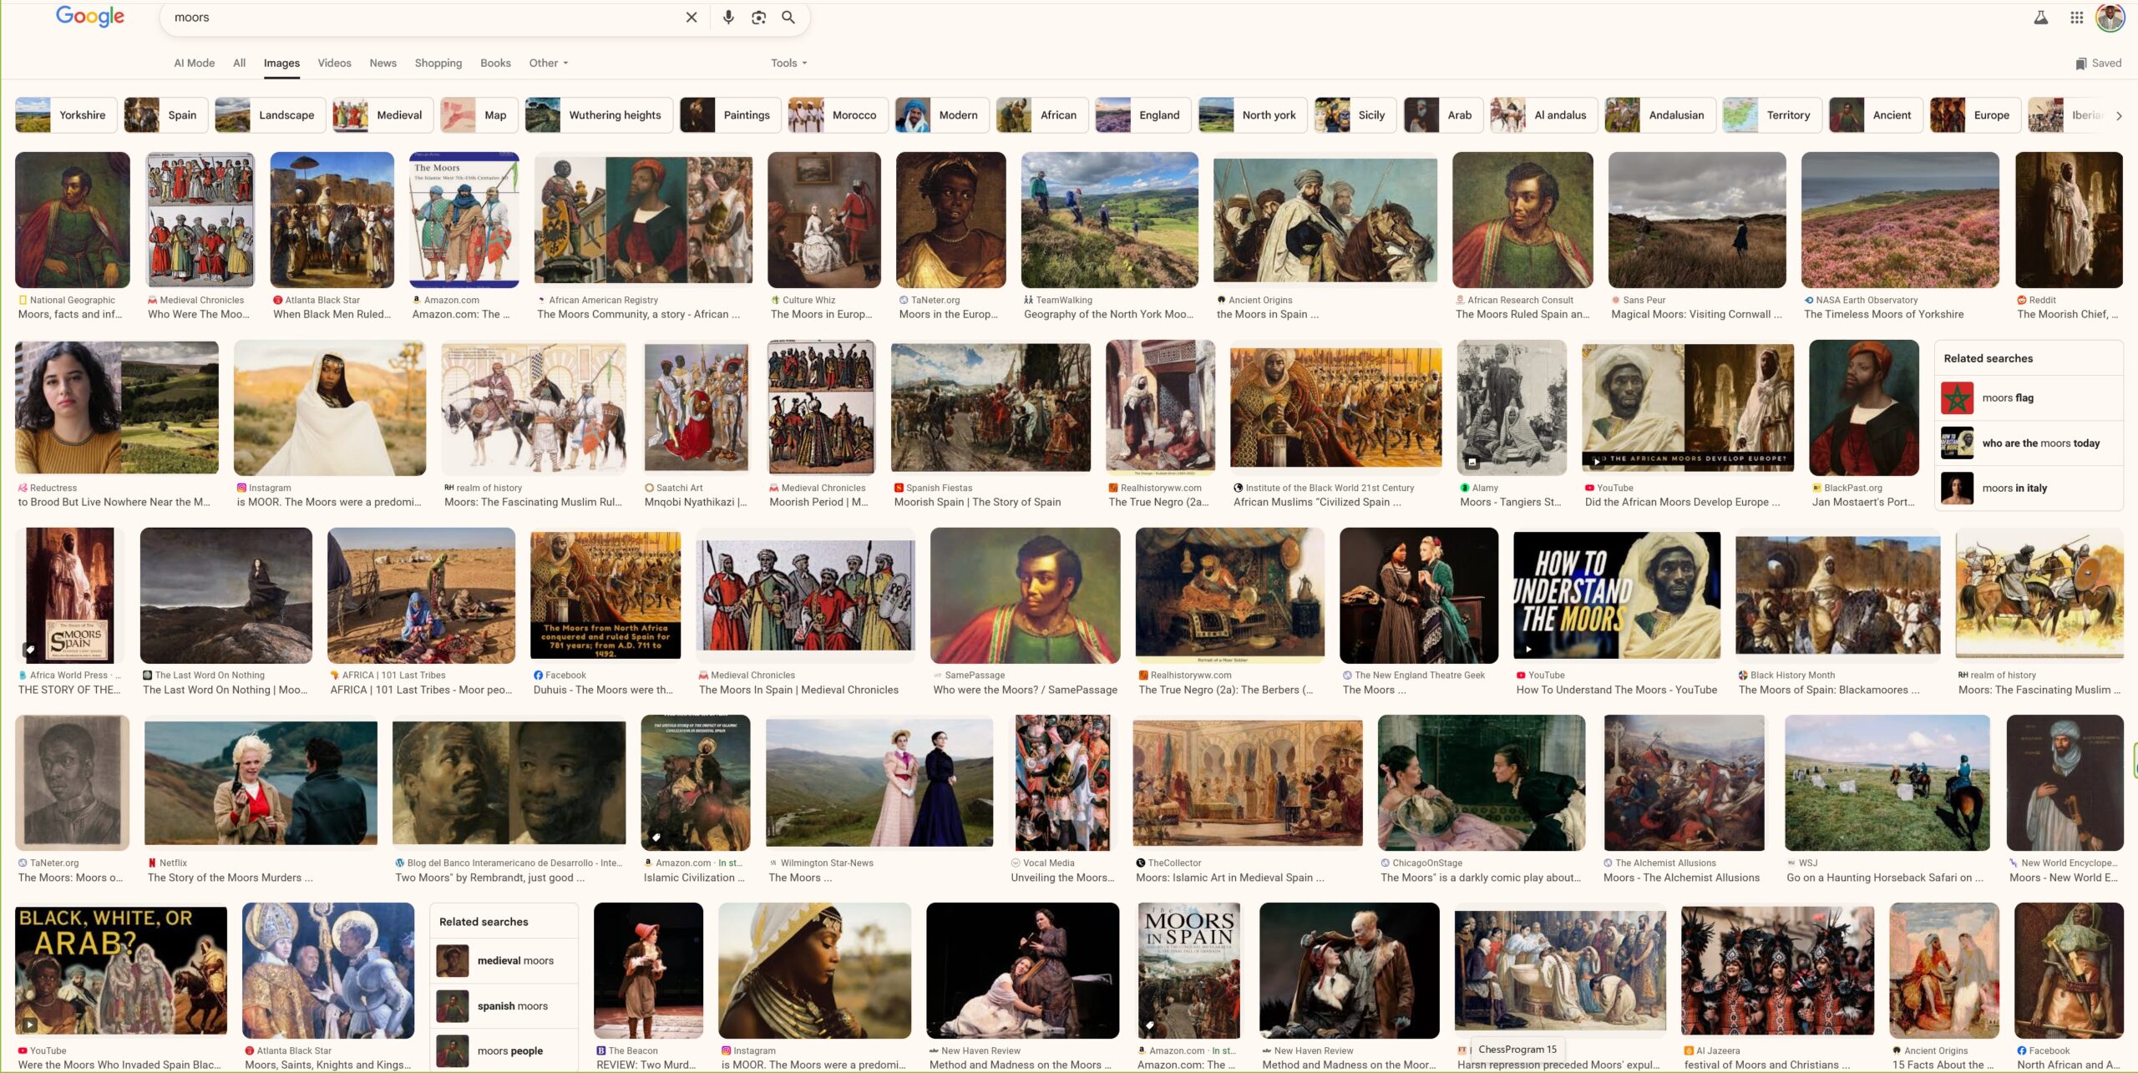Image resolution: width=2138 pixels, height=1073 pixels.
Task: Open Google Lens image search icon
Action: (x=758, y=18)
